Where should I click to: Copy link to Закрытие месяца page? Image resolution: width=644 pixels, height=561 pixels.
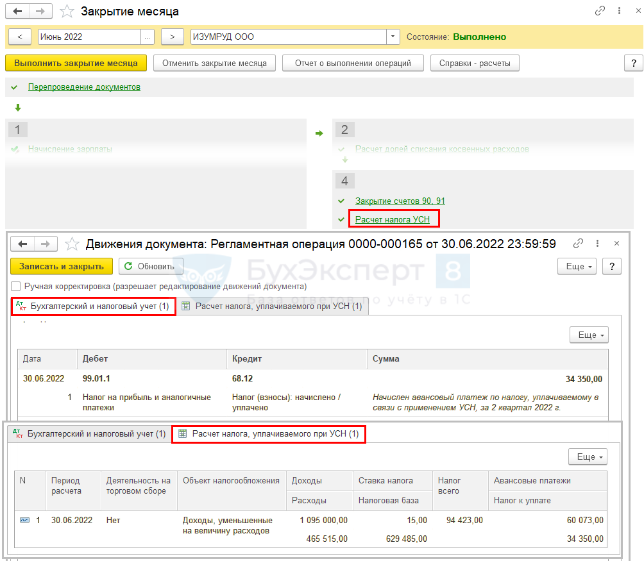click(x=600, y=11)
